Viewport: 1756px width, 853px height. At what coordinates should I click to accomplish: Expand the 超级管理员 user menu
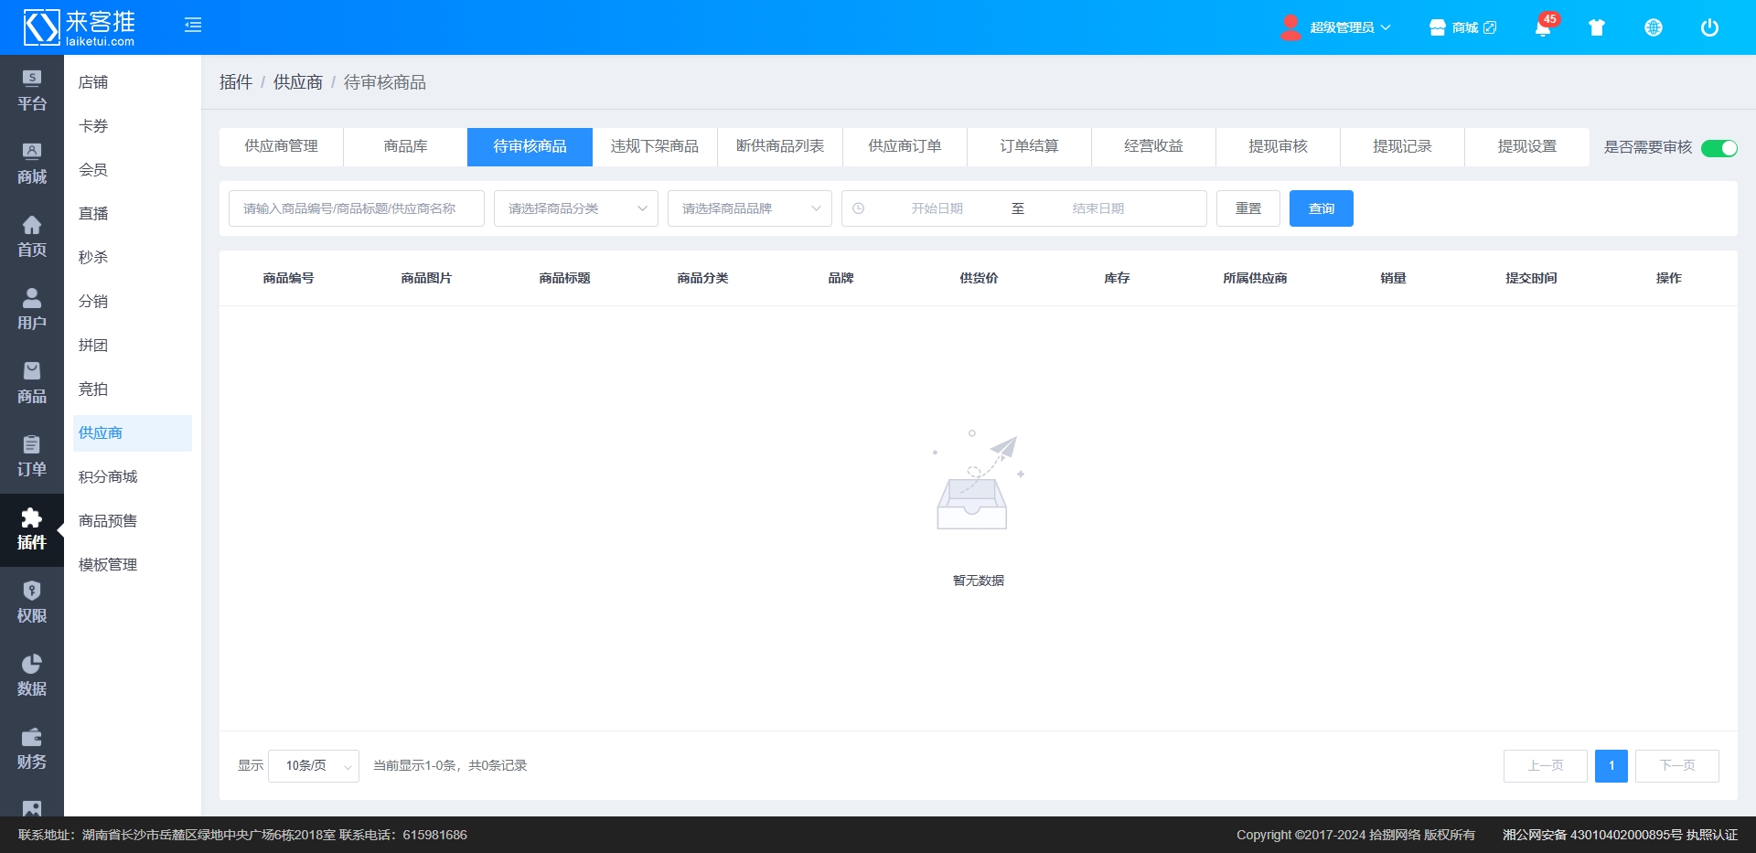point(1340,27)
